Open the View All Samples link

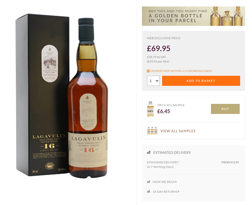click(x=178, y=131)
